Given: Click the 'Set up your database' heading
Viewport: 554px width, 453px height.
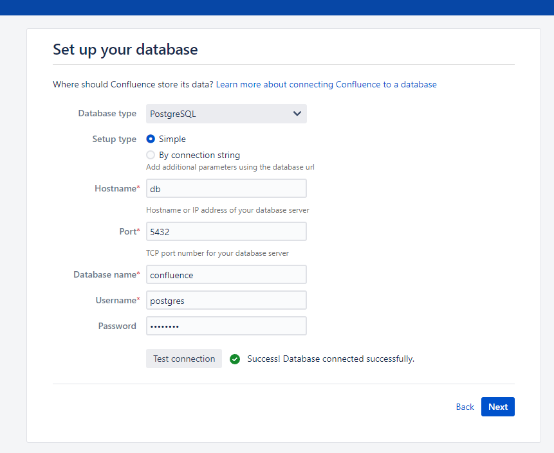Looking at the screenshot, I should 125,49.
